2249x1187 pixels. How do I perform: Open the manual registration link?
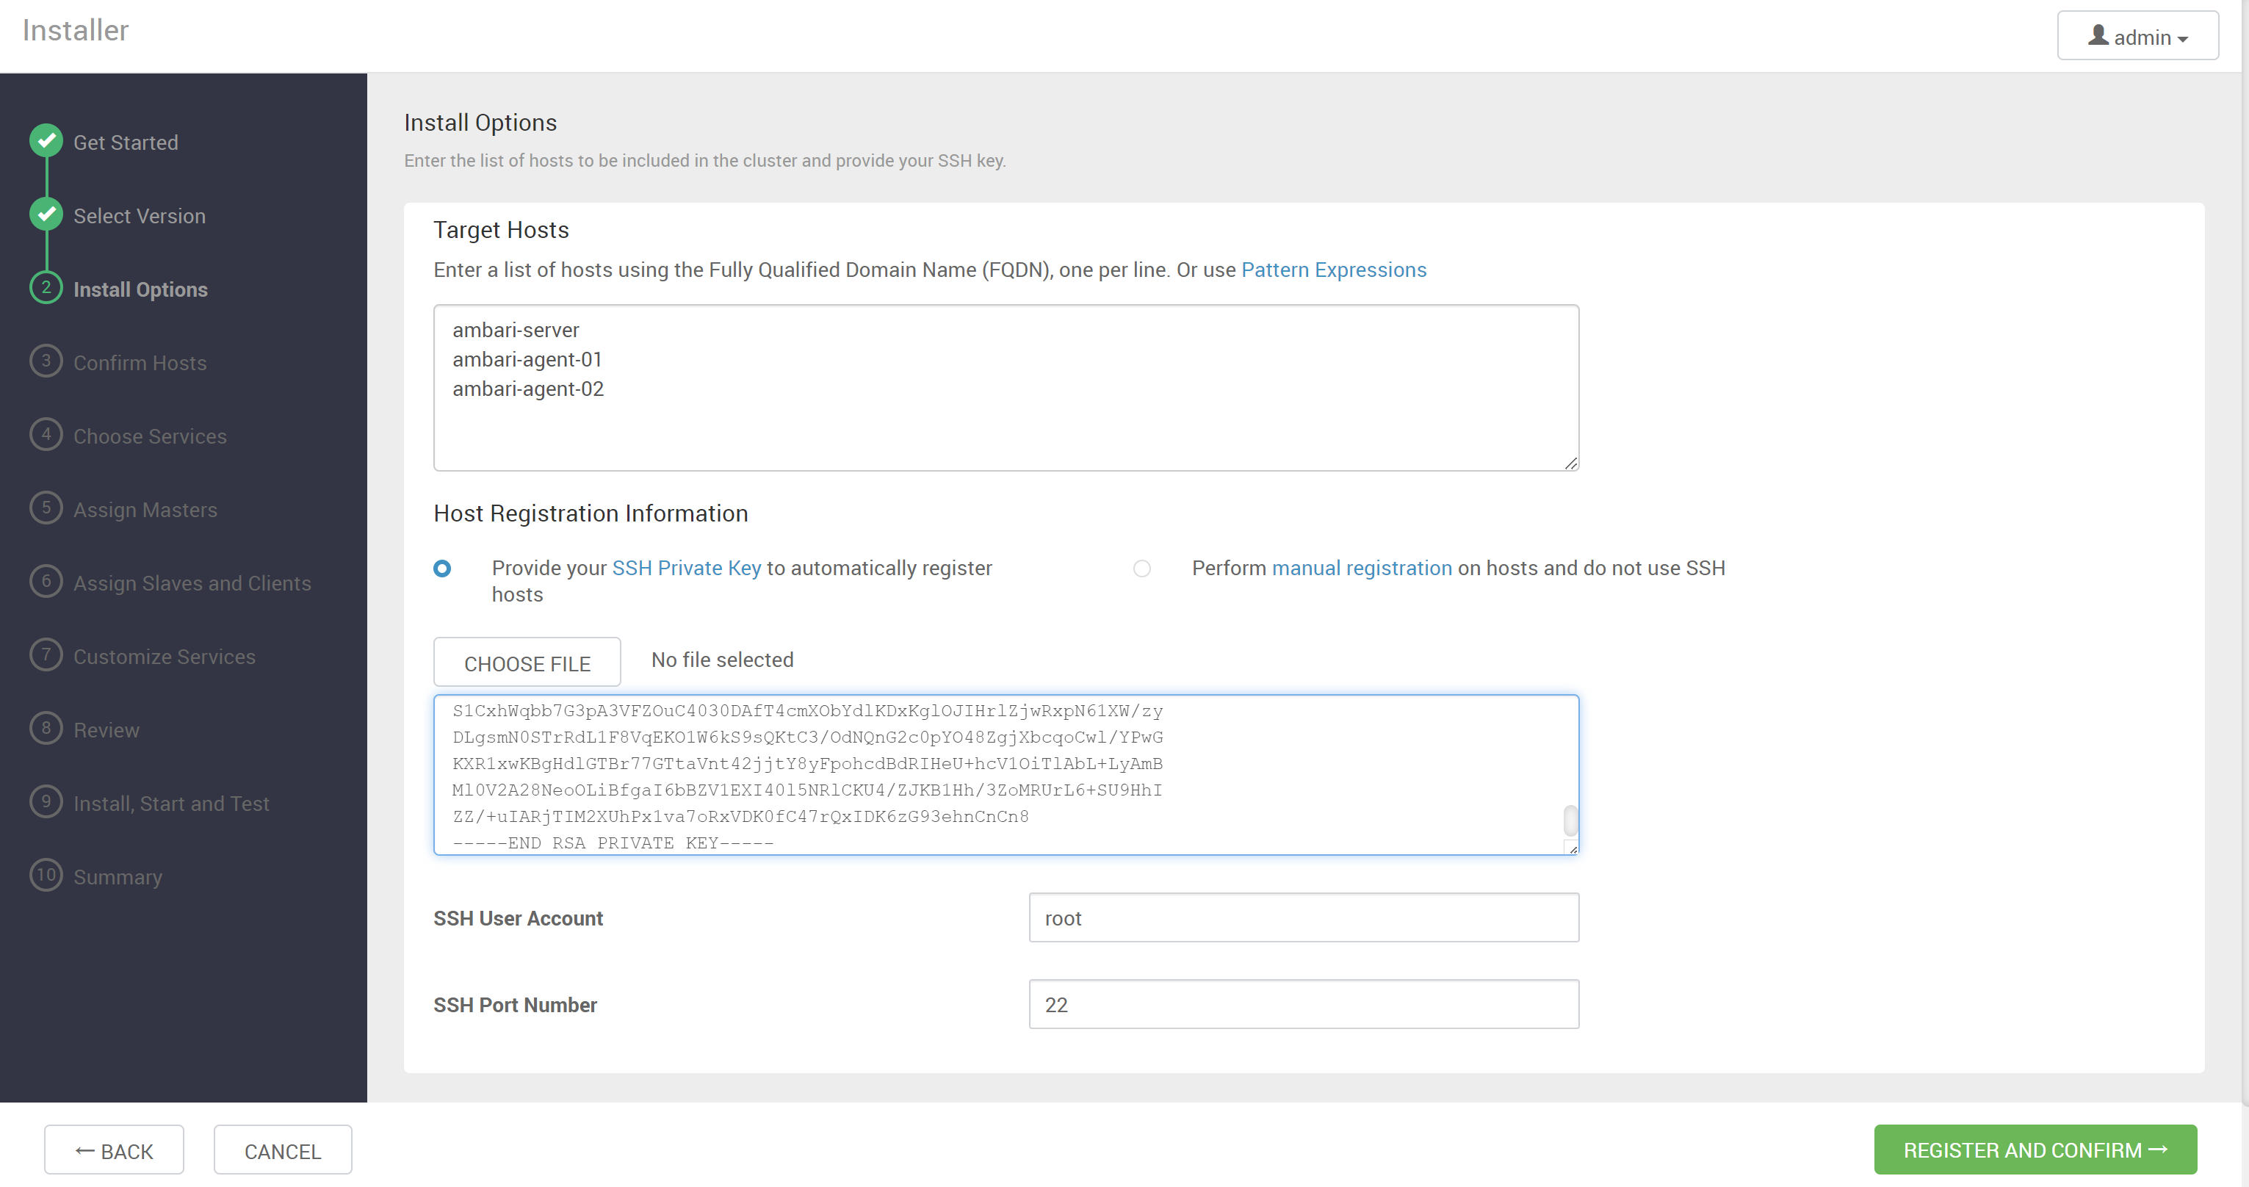pyautogui.click(x=1362, y=569)
